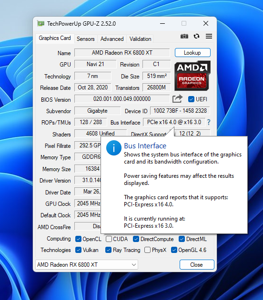Select the Graphics Card tab
Viewport: 263px width, 300px height.
click(55, 38)
